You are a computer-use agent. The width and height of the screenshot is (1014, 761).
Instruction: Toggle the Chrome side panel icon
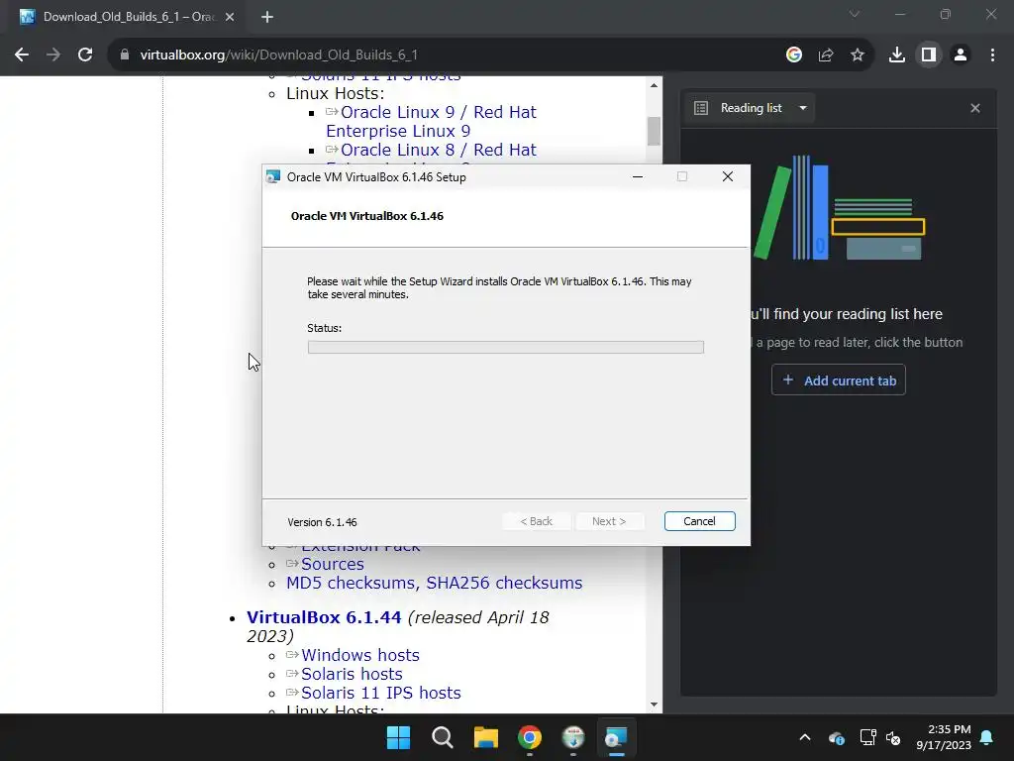(x=929, y=55)
